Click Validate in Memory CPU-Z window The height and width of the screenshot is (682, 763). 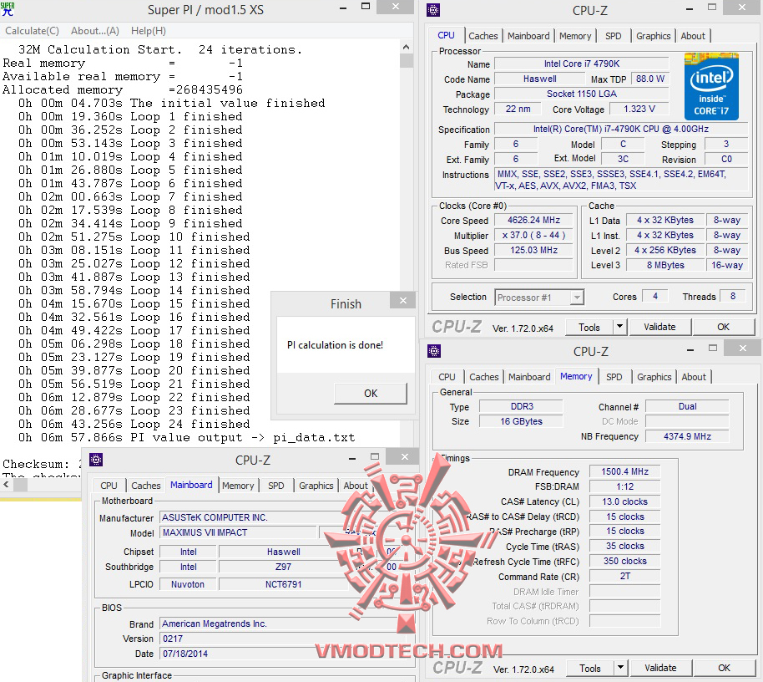661,669
